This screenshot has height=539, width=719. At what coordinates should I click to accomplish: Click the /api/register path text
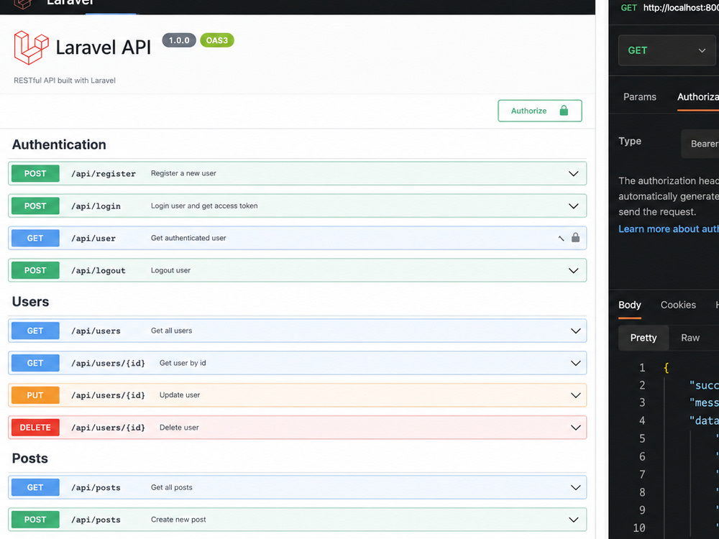click(103, 174)
